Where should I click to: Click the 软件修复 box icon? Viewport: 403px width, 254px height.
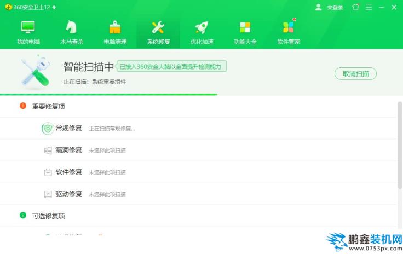tap(48, 172)
